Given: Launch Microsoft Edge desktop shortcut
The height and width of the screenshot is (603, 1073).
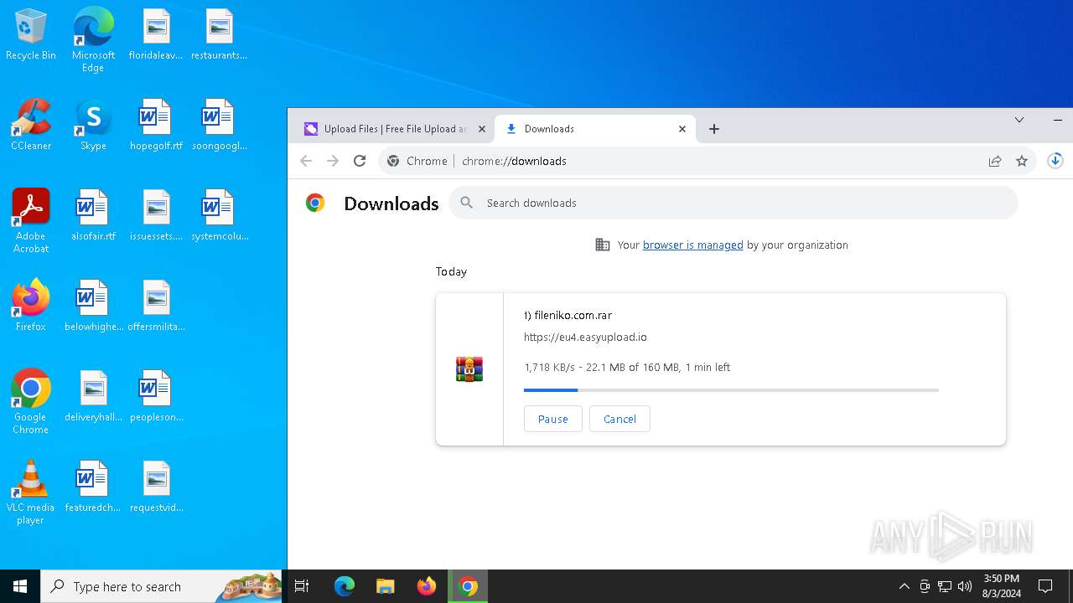Looking at the screenshot, I should (93, 40).
